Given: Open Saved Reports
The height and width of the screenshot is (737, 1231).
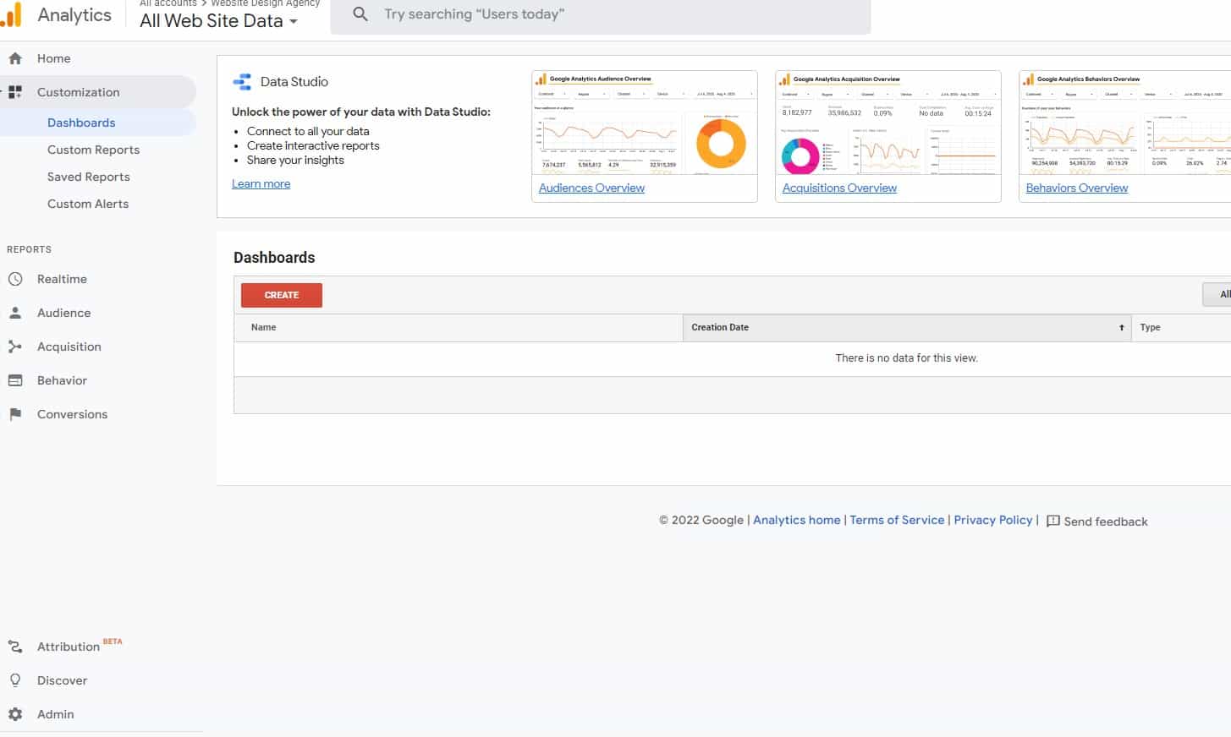Looking at the screenshot, I should pos(89,177).
